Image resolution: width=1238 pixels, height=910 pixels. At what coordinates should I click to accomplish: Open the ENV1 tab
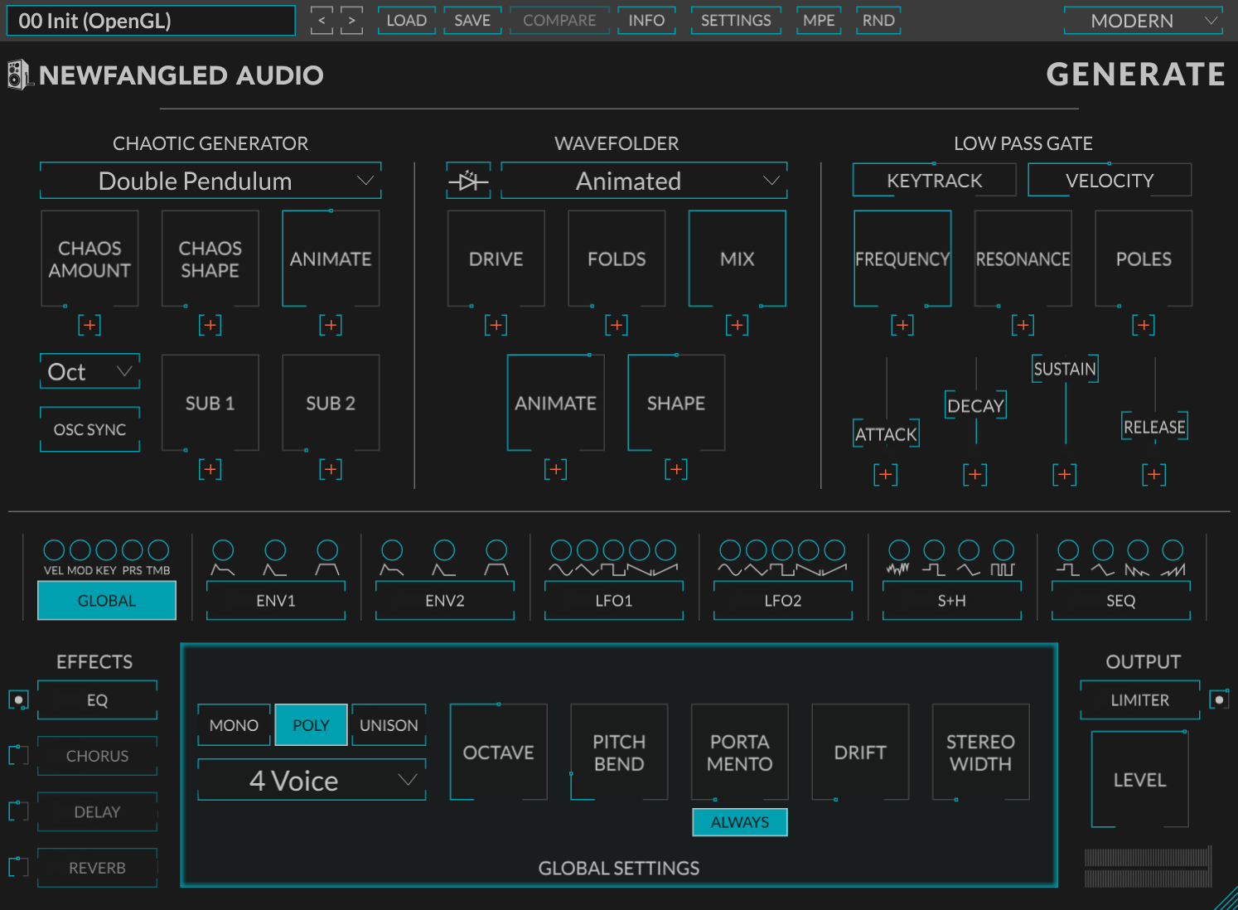point(276,601)
